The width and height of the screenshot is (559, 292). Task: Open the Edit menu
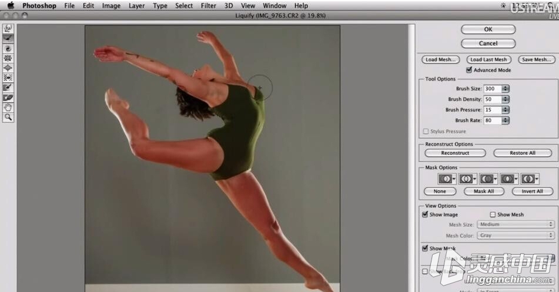[x=88, y=6]
